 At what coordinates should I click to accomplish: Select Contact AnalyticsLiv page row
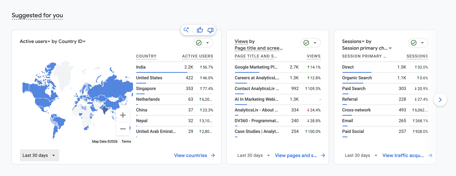point(278,88)
